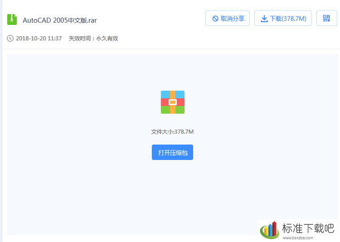Click the green RAR file type icon
Viewport: 340px width, 242px height.
(12, 19)
